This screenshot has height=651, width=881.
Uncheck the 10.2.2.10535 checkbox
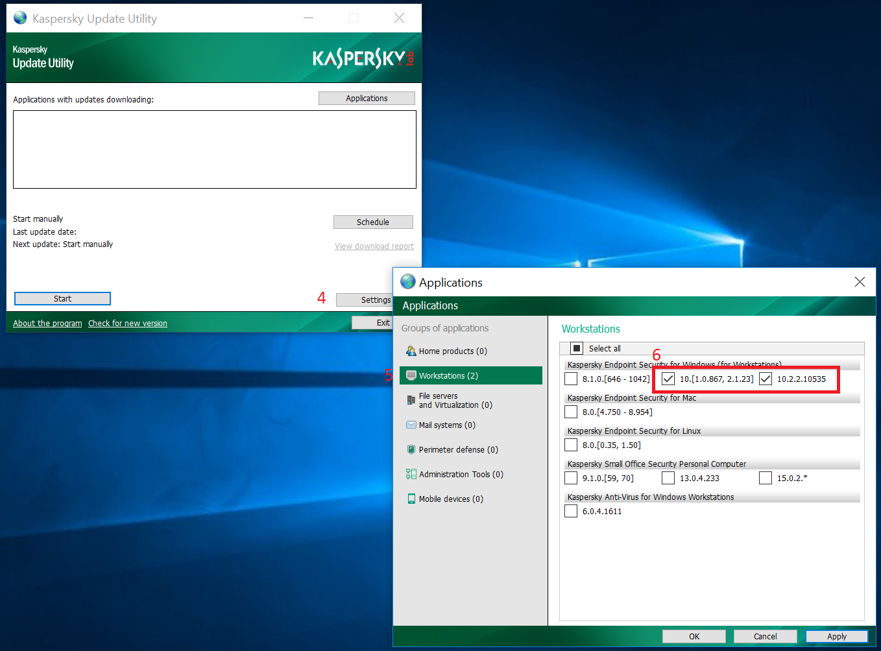tap(766, 379)
